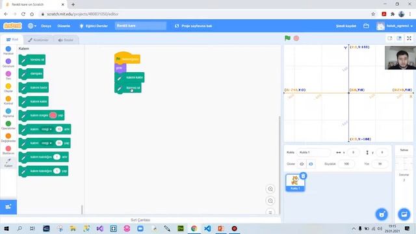This screenshot has width=416, height=234.
Task: Click the sprite name field Kukla 1
Action: click(313, 152)
